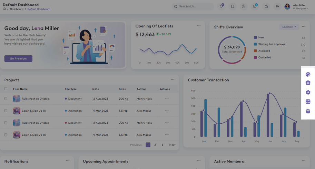The image size is (315, 169).
Task: Toggle dark mode with the moon icon
Action: click(x=244, y=6)
